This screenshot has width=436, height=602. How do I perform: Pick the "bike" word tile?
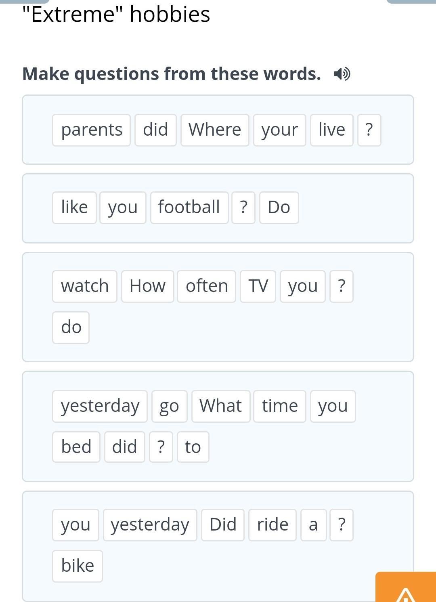(78, 566)
